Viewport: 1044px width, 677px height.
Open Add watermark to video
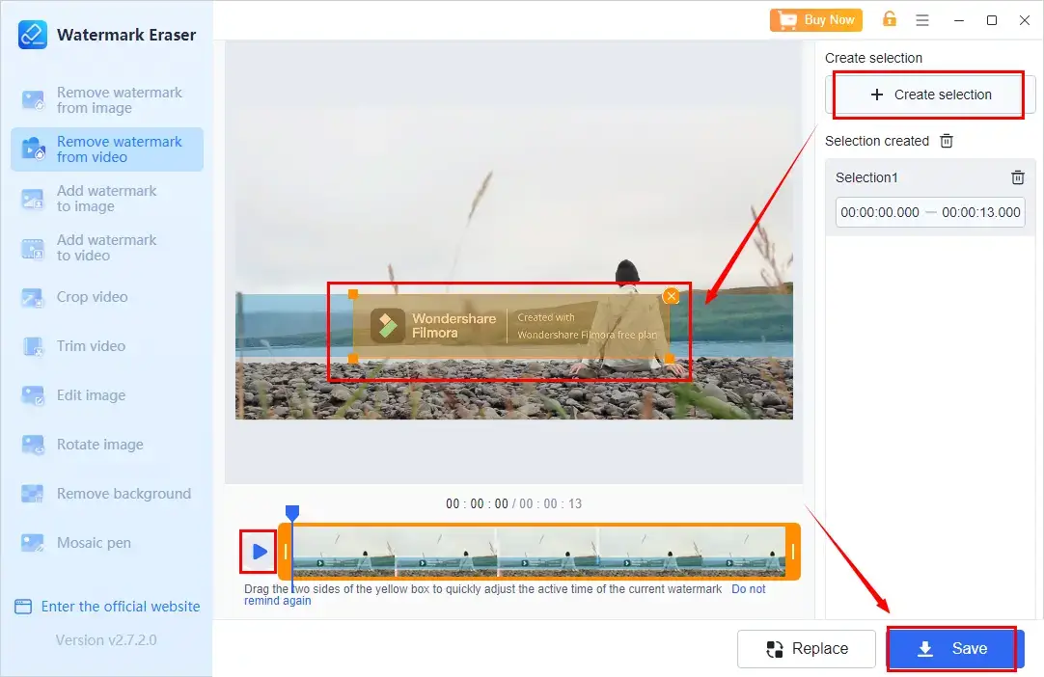point(106,248)
